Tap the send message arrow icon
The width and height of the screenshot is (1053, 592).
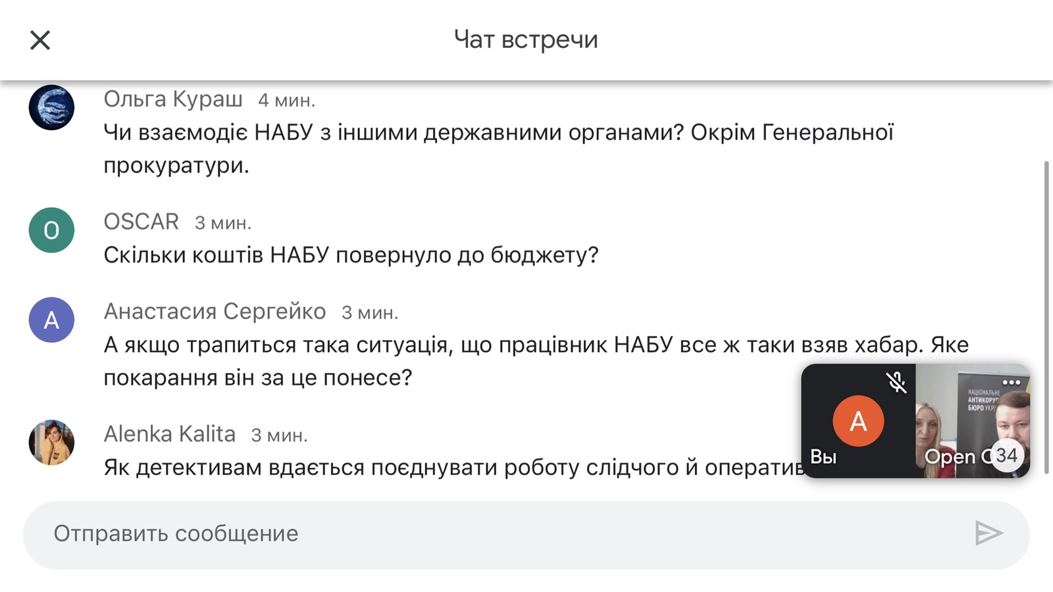point(989,533)
